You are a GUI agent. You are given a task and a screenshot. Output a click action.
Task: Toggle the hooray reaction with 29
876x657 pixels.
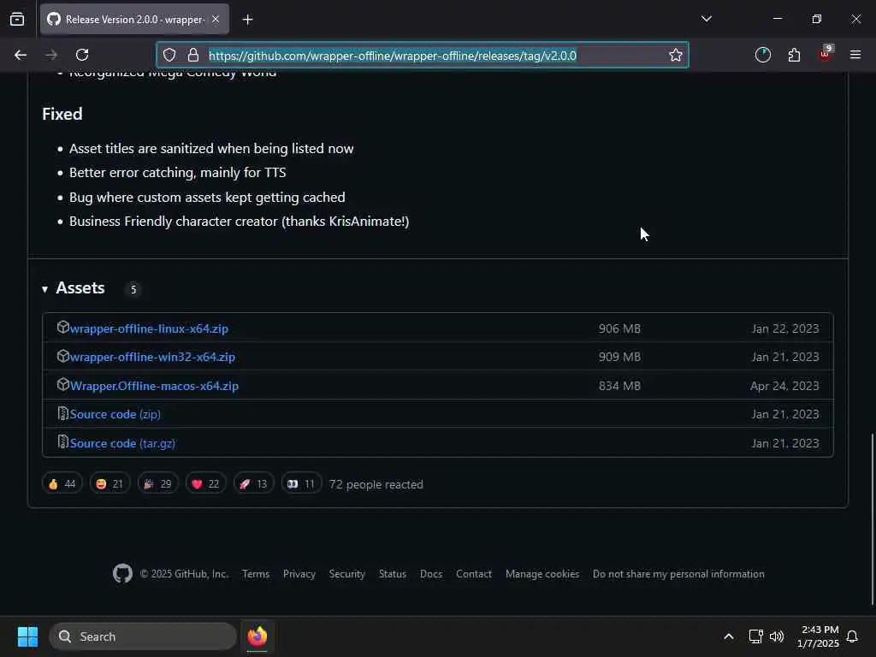pyautogui.click(x=157, y=484)
